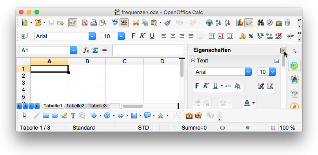The height and width of the screenshot is (155, 318).
Task: Open Page Preview magnifier icon
Action: 103,23
